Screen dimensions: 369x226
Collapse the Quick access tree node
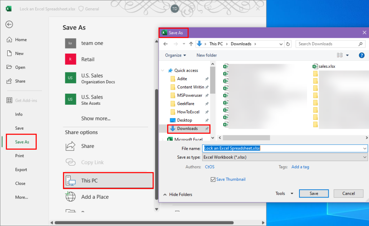163,71
